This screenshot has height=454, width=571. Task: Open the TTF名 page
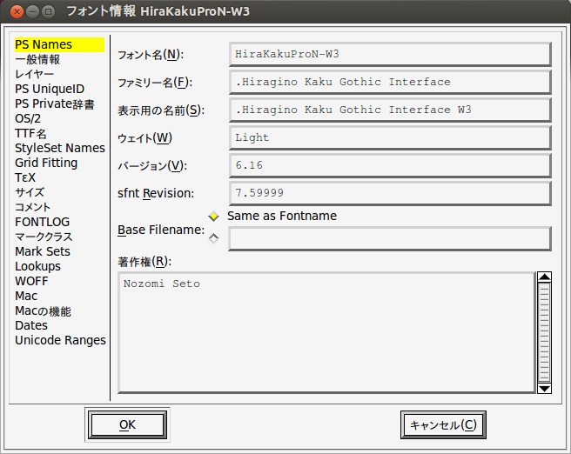pos(30,134)
